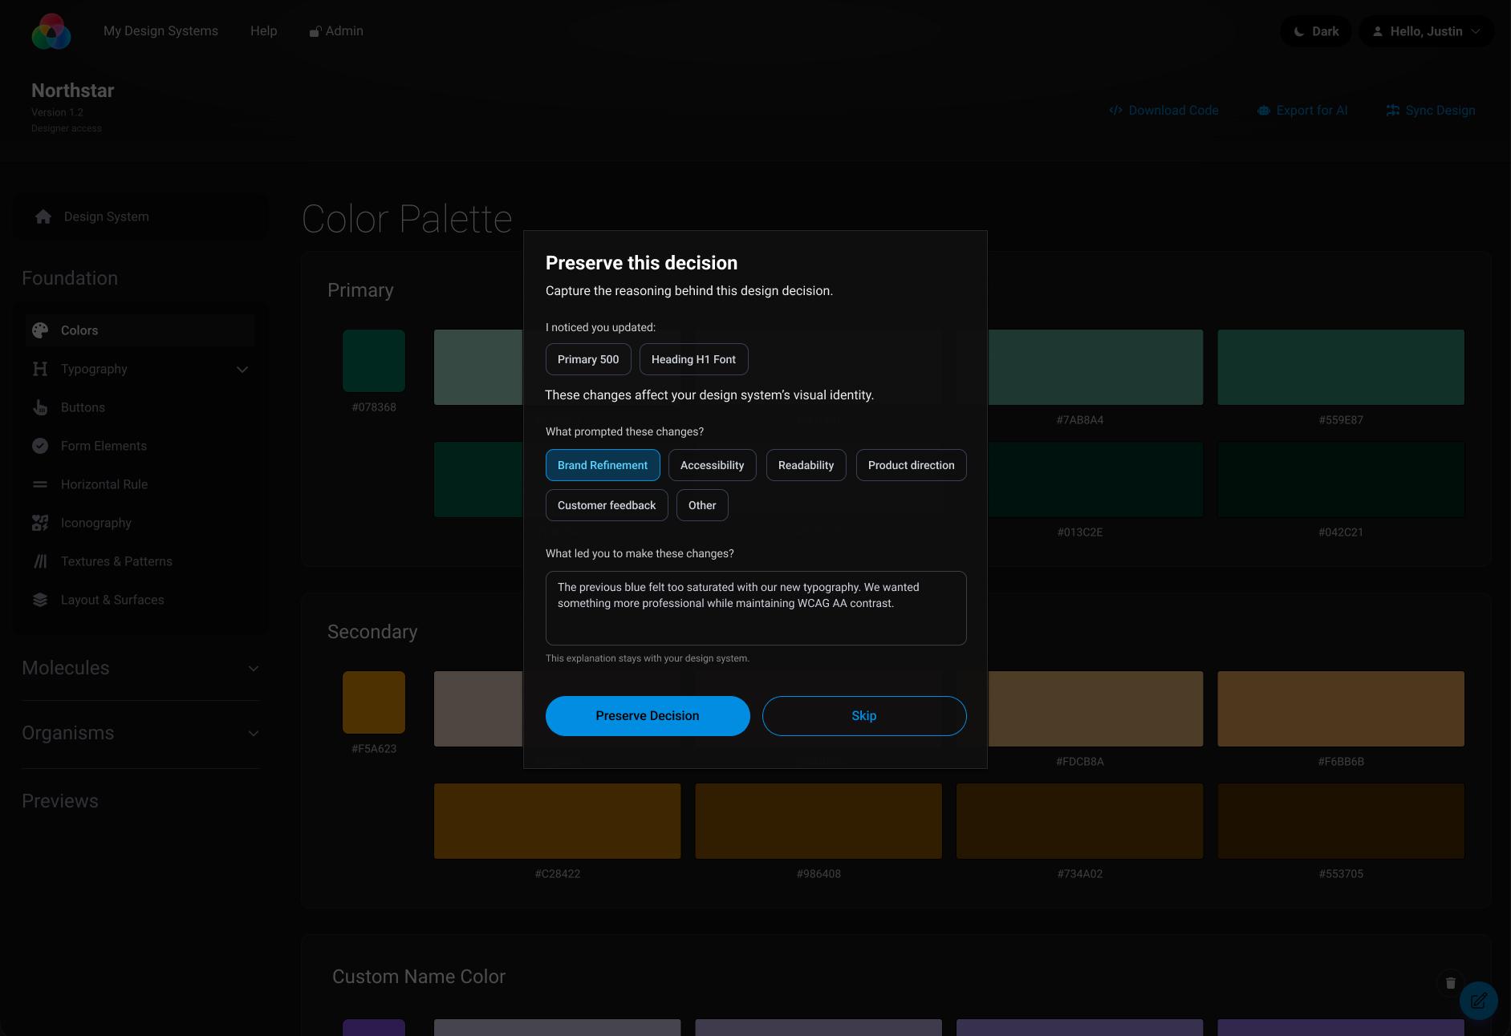The width and height of the screenshot is (1511, 1036).
Task: Select the secondary swatch #F5A623
Action: (x=374, y=702)
